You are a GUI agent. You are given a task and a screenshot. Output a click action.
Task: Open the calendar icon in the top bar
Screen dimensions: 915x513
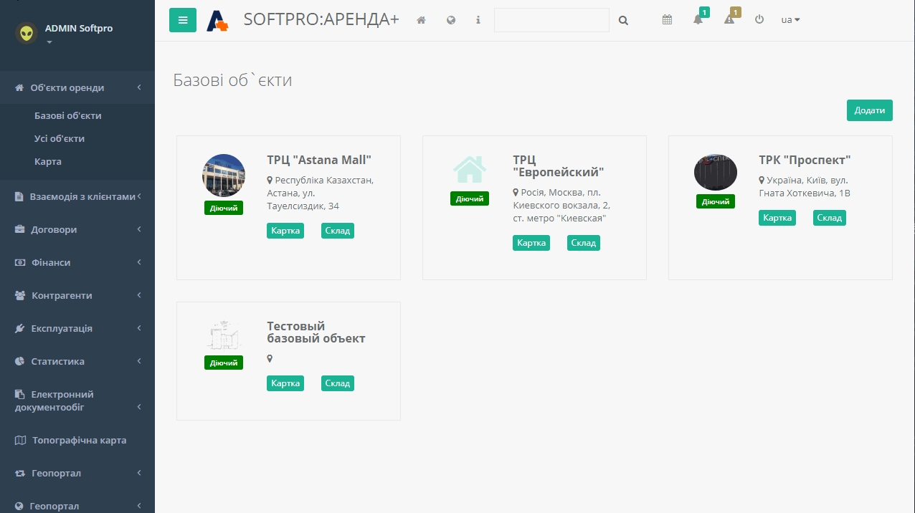(666, 20)
